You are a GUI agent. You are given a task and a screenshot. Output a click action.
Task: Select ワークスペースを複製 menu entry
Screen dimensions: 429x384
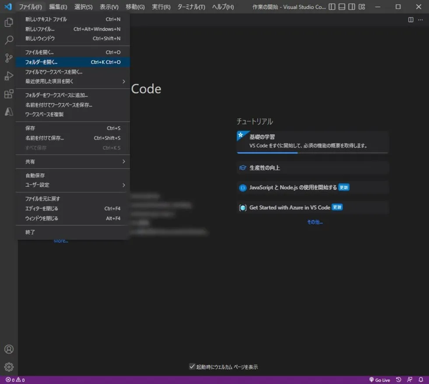coord(73,115)
